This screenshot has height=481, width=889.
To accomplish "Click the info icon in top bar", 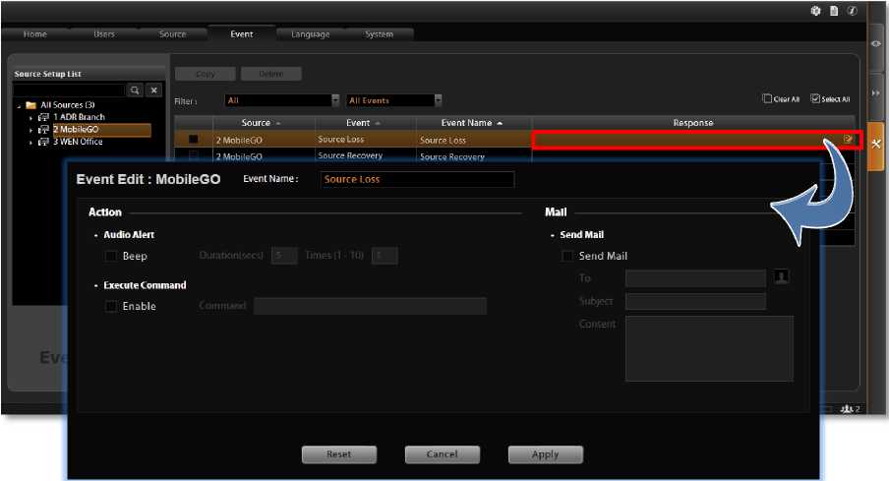I will coord(852,11).
